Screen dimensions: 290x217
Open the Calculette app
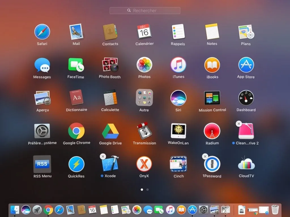(x=110, y=97)
